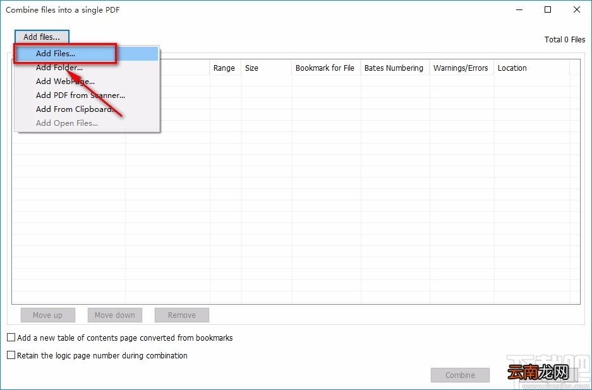Pick Add WebPage... in the menu
This screenshot has width=592, height=390.
click(87, 81)
